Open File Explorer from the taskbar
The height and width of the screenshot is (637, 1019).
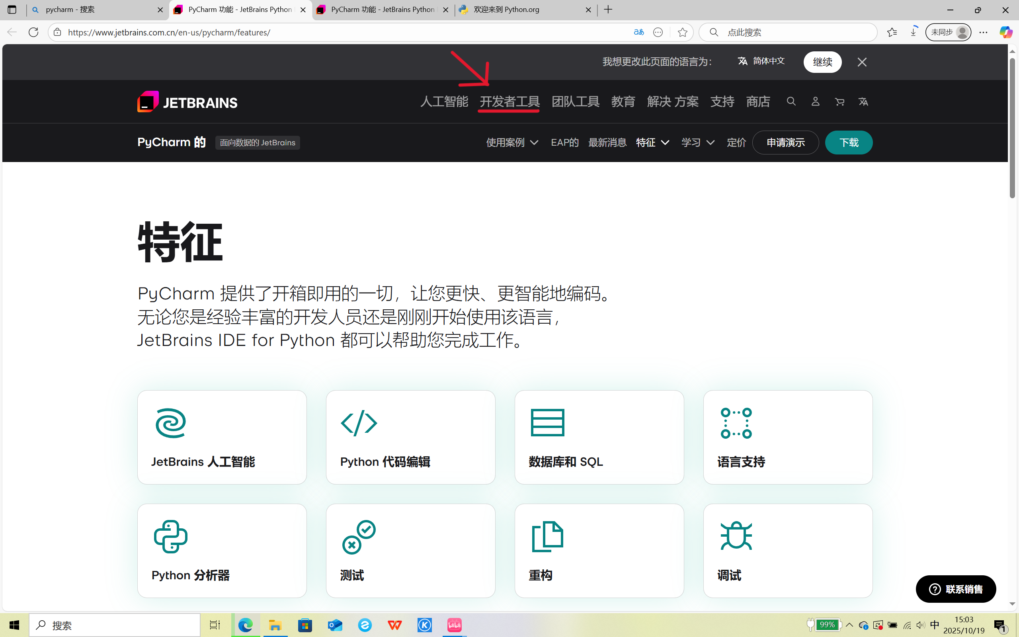click(x=275, y=625)
